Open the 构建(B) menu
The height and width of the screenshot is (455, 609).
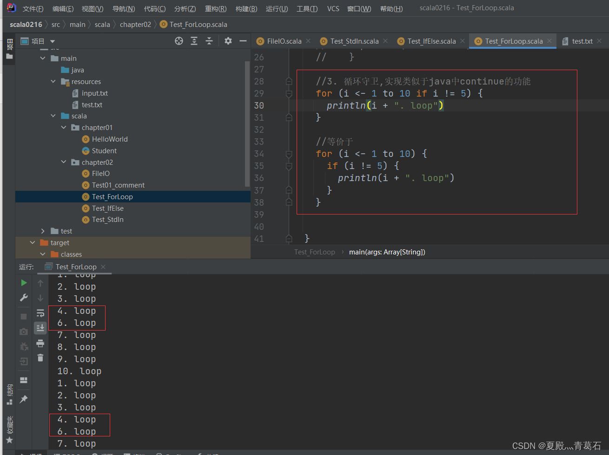point(246,9)
